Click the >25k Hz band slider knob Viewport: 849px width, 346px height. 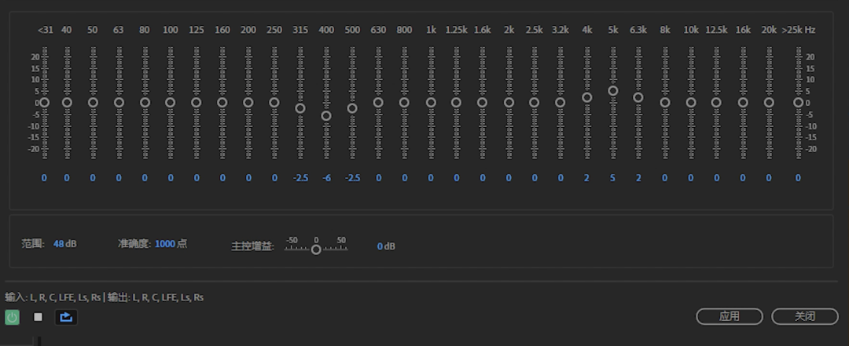coord(798,102)
